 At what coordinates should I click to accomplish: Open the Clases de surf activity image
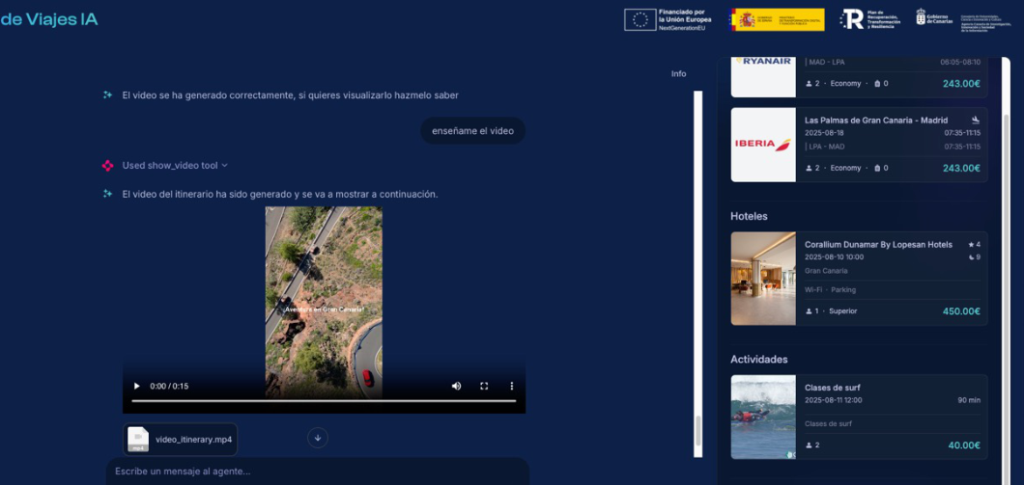[x=763, y=417]
